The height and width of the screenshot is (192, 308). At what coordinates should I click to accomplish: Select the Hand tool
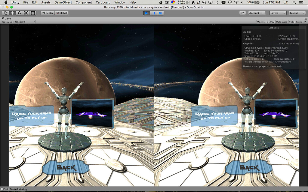(x=5, y=13)
